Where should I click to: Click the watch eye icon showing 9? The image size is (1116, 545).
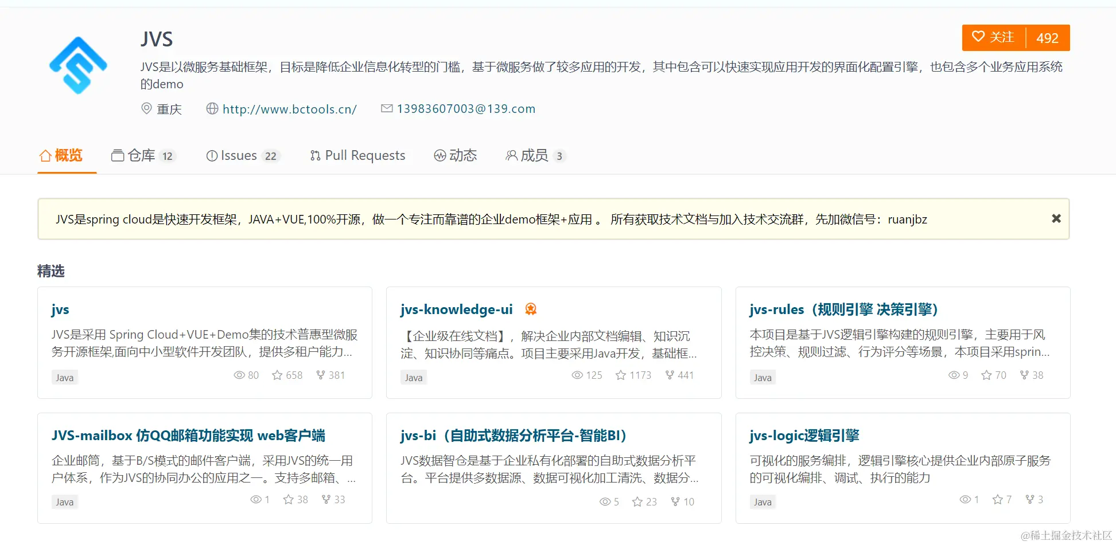pyautogui.click(x=954, y=375)
